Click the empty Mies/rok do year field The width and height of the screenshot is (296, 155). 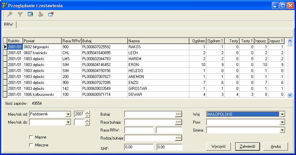[79, 122]
